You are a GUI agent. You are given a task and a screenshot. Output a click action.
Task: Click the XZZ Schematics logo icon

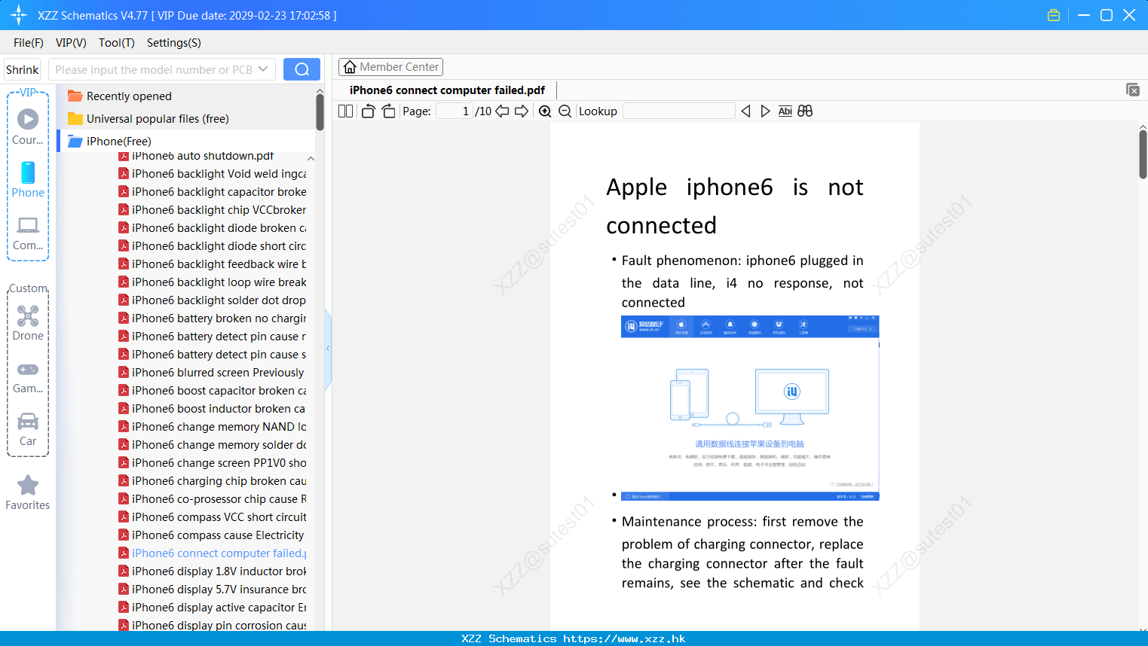pos(19,15)
